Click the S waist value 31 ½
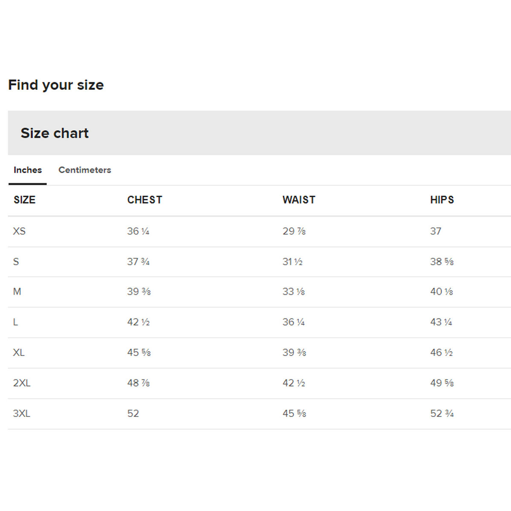This screenshot has width=511, height=511. [x=292, y=261]
